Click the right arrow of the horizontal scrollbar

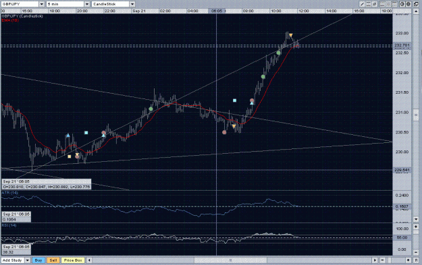point(375,260)
